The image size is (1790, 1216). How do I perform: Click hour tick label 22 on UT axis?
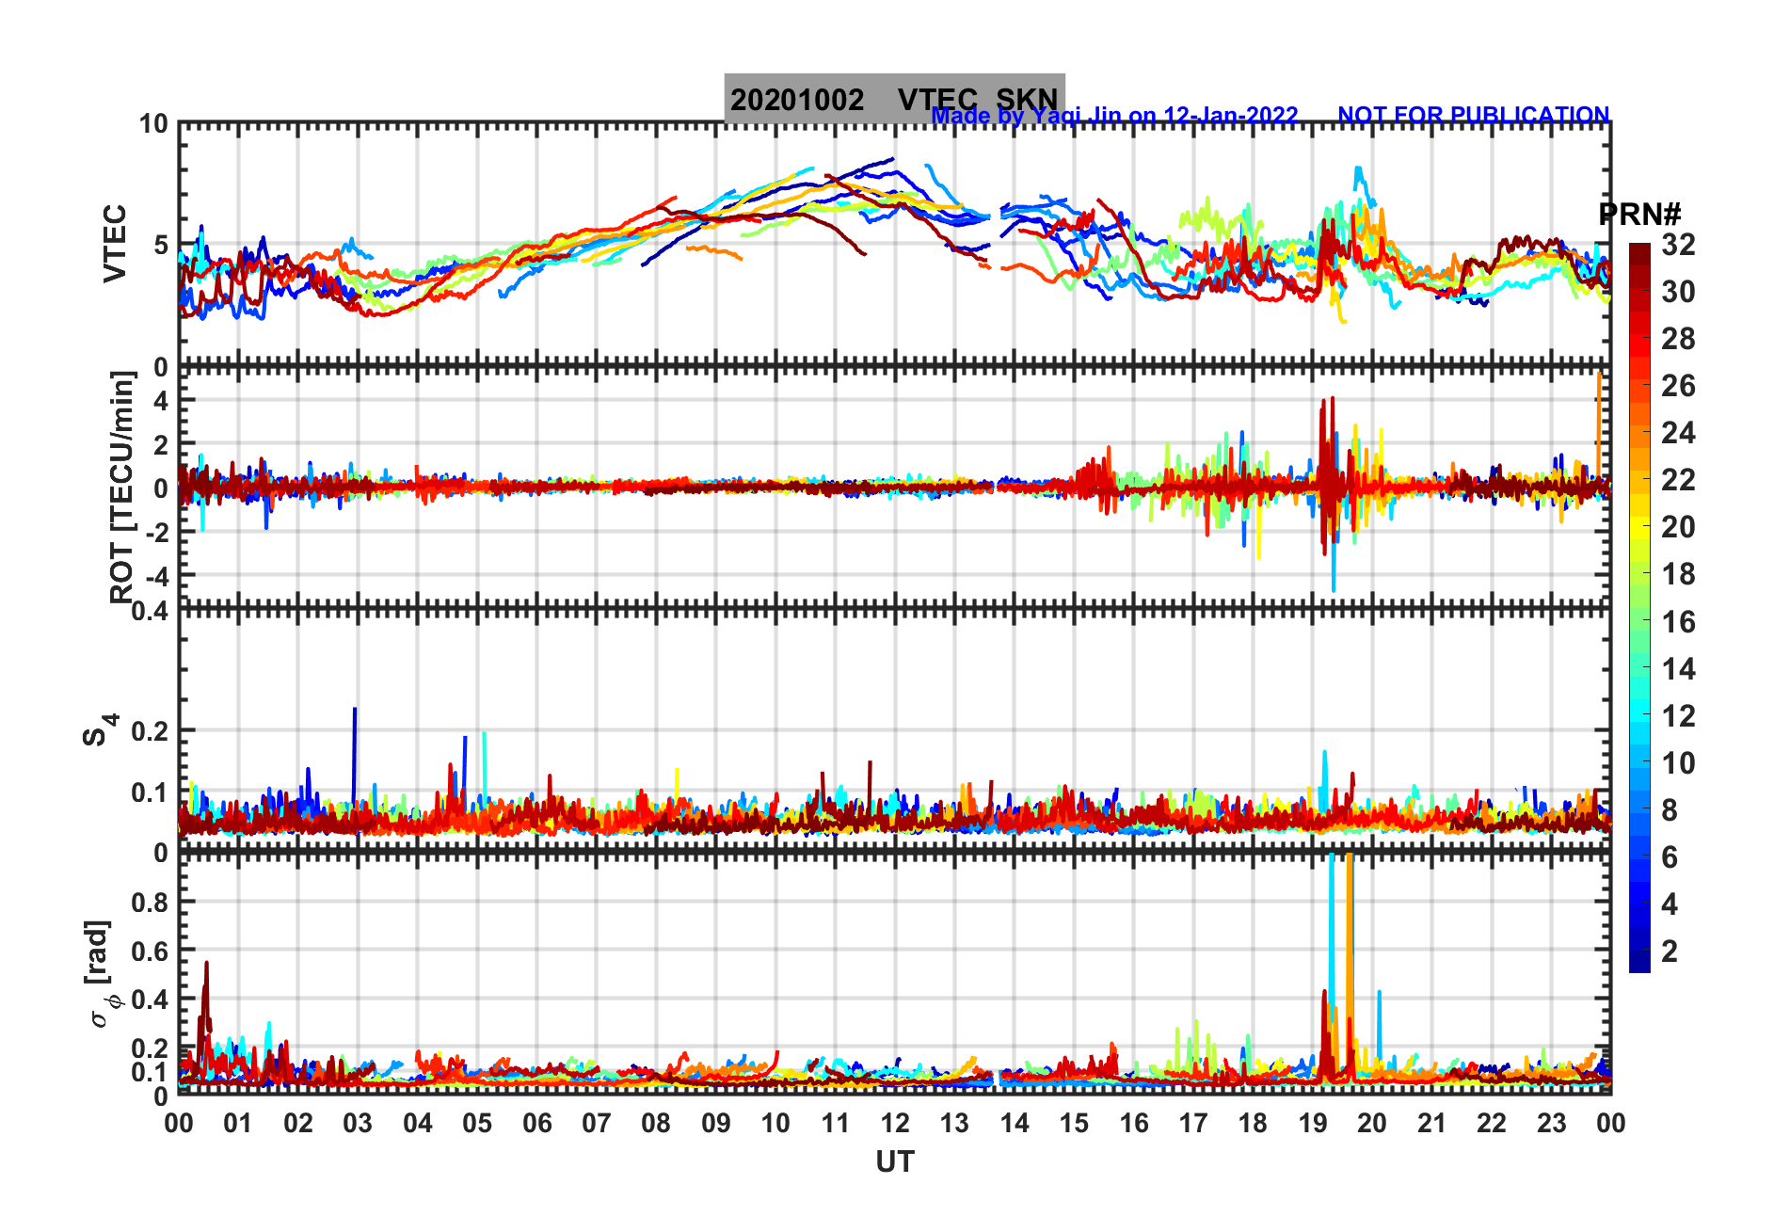(1492, 1123)
